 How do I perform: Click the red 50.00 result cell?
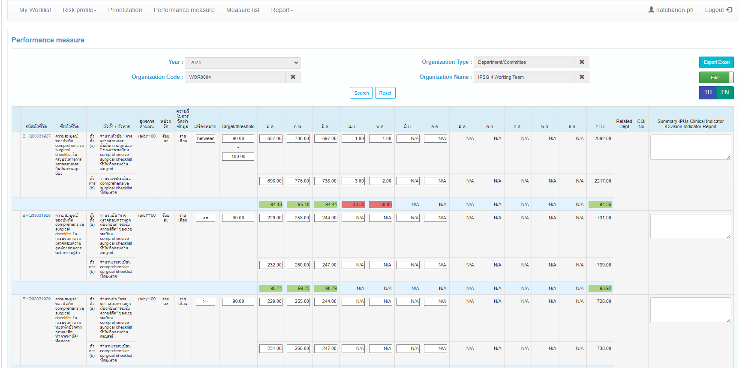pos(381,204)
